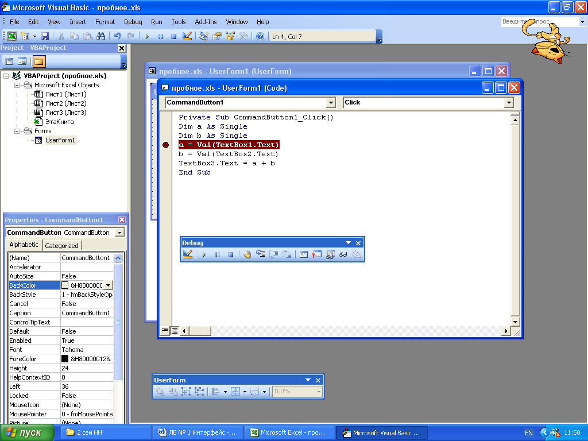
Task: Click View Code icon in Project panel
Action: coord(9,61)
